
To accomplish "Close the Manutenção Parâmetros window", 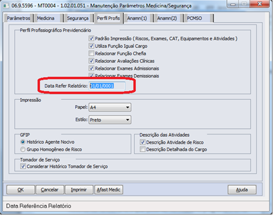I will 260,4.
